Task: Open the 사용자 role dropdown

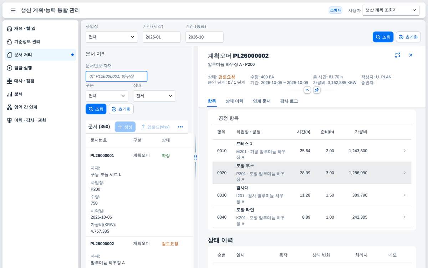Action: [x=391, y=10]
